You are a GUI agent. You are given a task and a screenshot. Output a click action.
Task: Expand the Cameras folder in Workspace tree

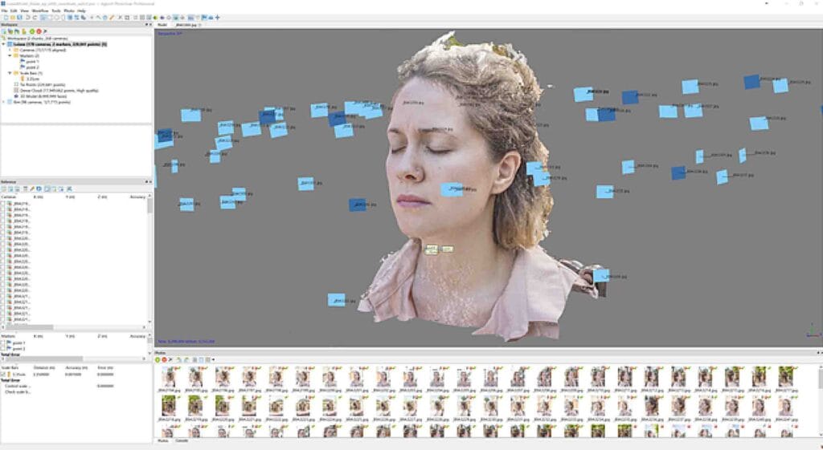(10, 51)
